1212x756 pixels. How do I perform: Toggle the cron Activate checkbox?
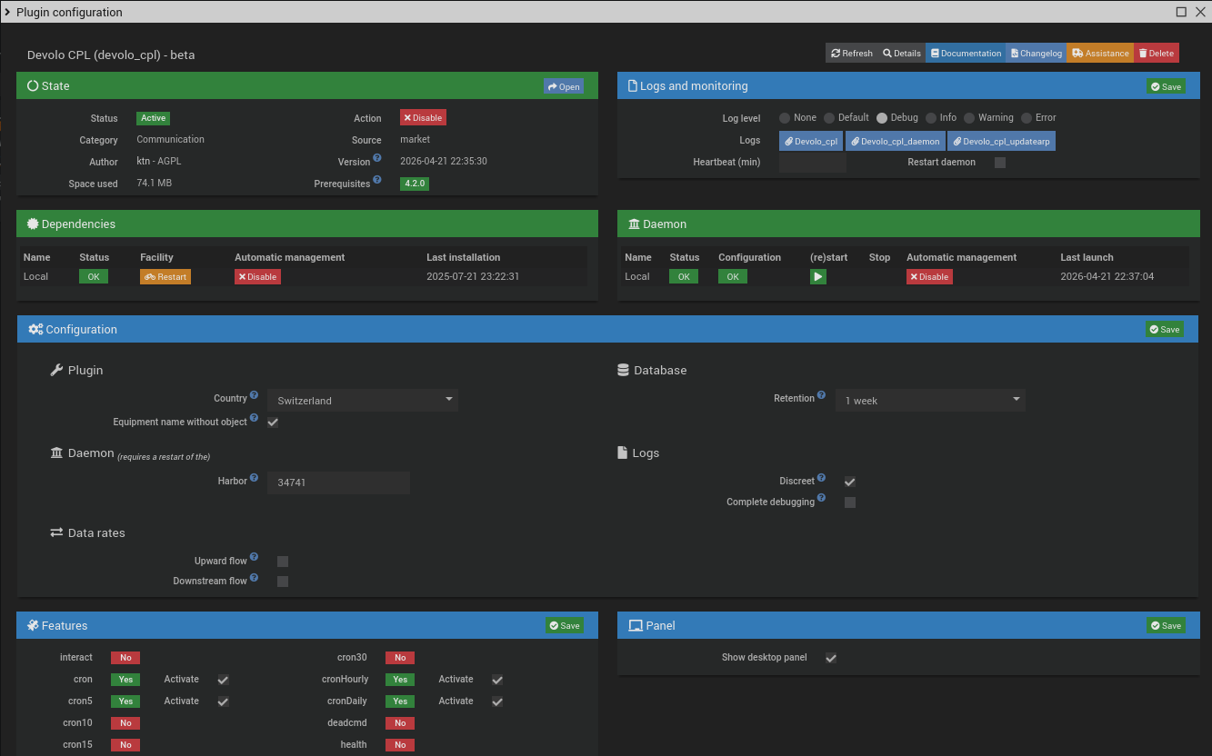click(223, 680)
